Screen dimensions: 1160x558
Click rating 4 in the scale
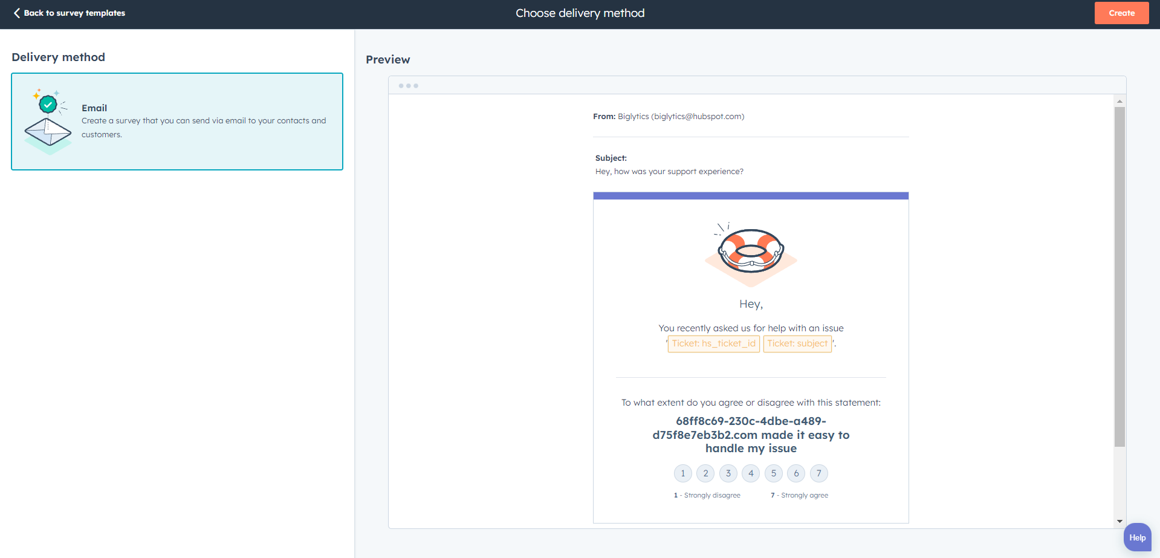750,473
